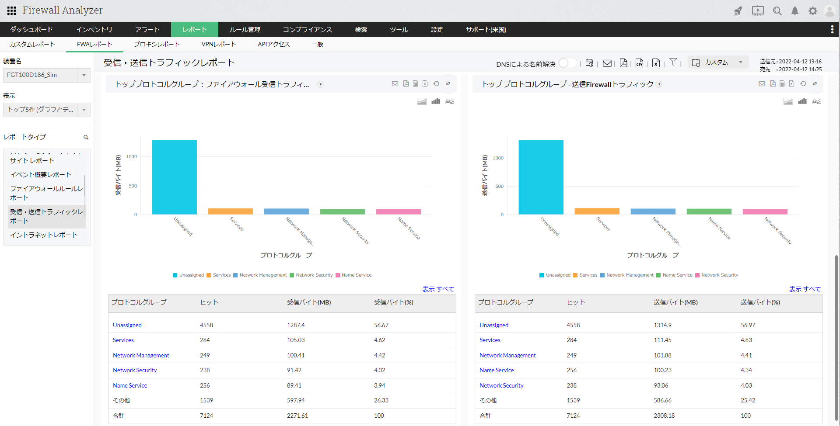Click 表示 すべて link under received chart
Image resolution: width=840 pixels, height=426 pixels.
(x=438, y=289)
